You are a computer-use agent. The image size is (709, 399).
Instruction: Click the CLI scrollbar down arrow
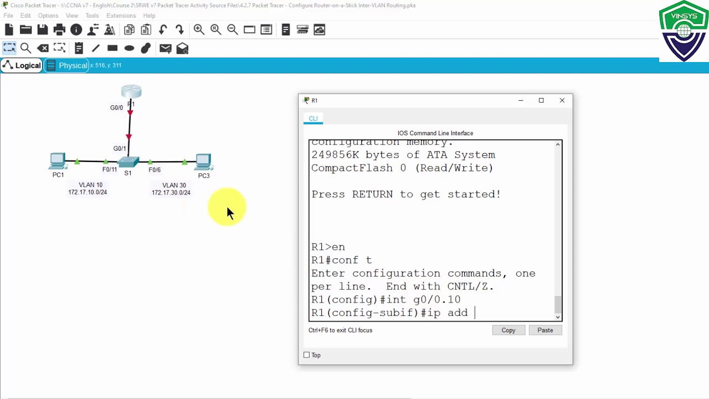click(558, 317)
